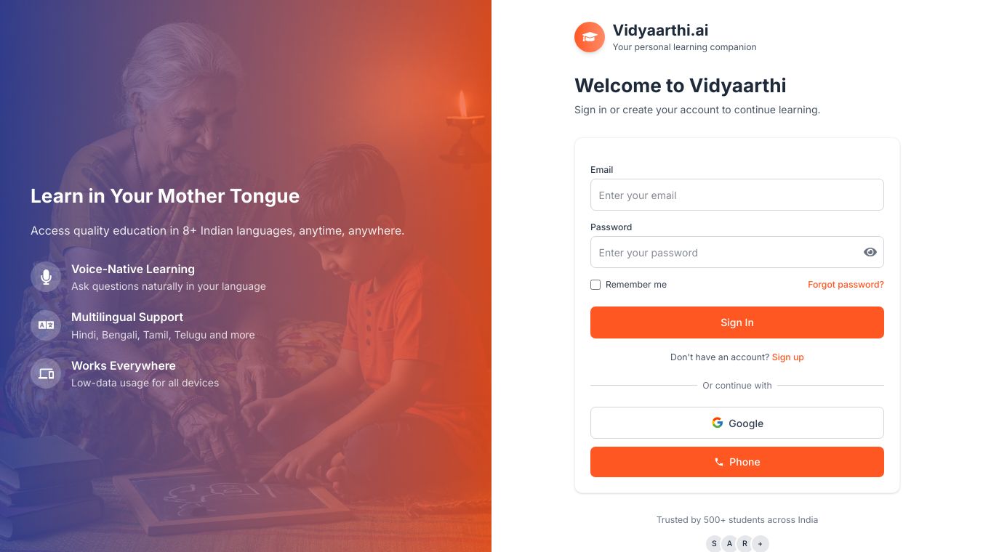
Task: Click the 'S' student avatar
Action: 714,543
